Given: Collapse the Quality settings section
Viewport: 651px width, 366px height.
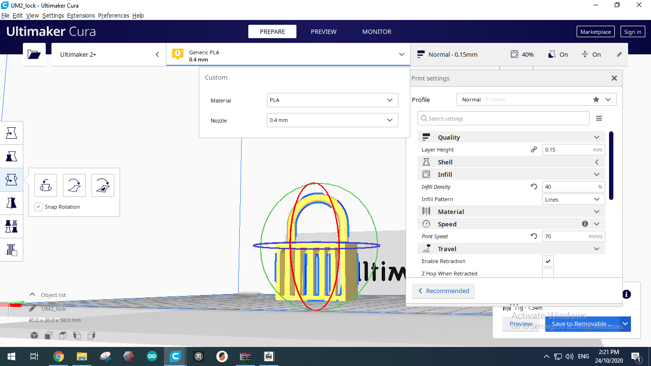Looking at the screenshot, I should [511, 137].
